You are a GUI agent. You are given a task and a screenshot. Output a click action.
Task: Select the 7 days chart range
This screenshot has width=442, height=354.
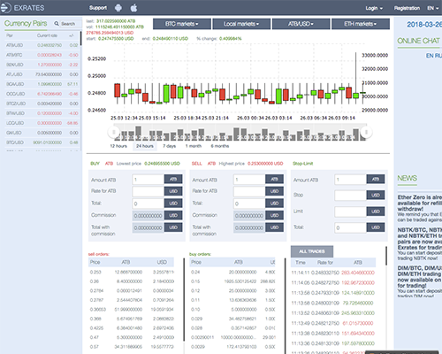tap(169, 146)
